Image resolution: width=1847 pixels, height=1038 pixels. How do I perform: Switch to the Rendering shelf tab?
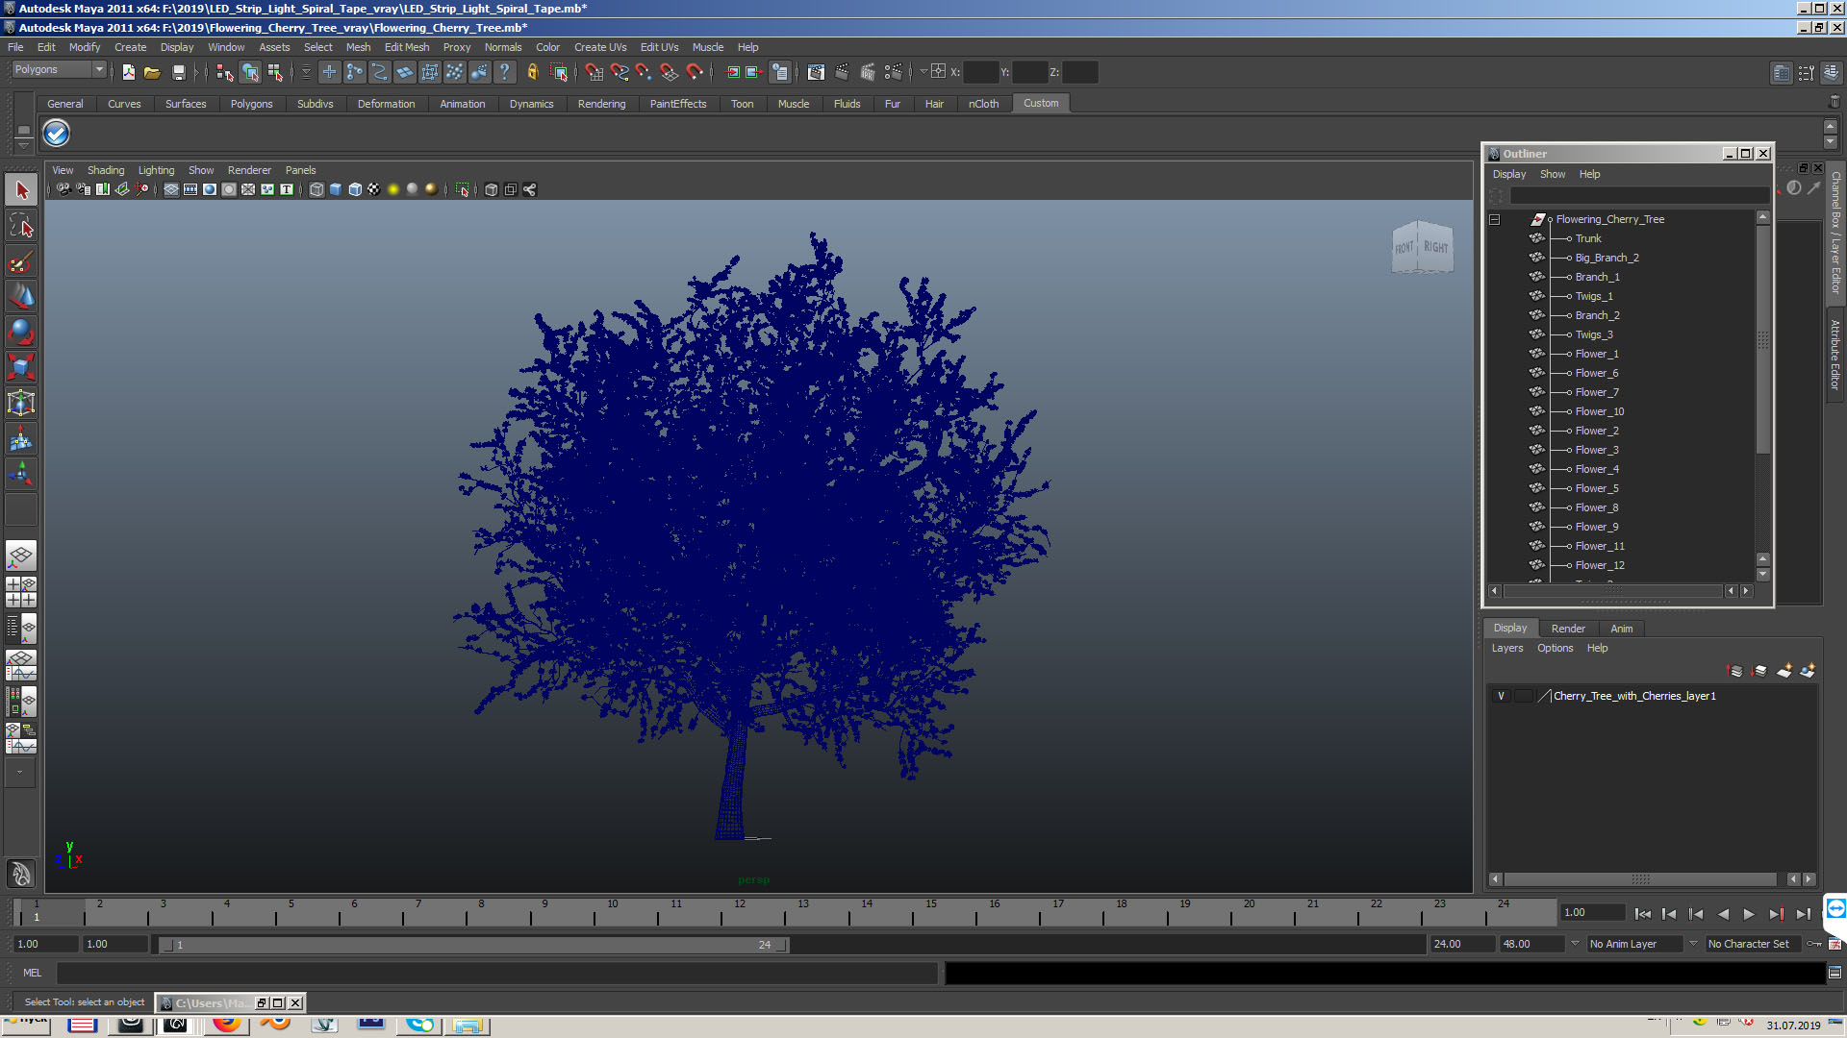601,104
